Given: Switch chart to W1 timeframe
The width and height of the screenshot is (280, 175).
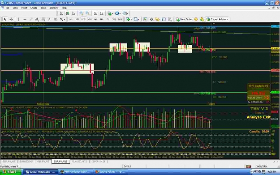Looking at the screenshot, I should tap(114, 19).
